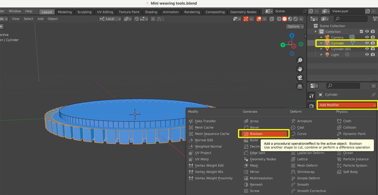Open the Local transform orientation dropdown
This screenshot has width=378, height=195.
pos(110,19)
